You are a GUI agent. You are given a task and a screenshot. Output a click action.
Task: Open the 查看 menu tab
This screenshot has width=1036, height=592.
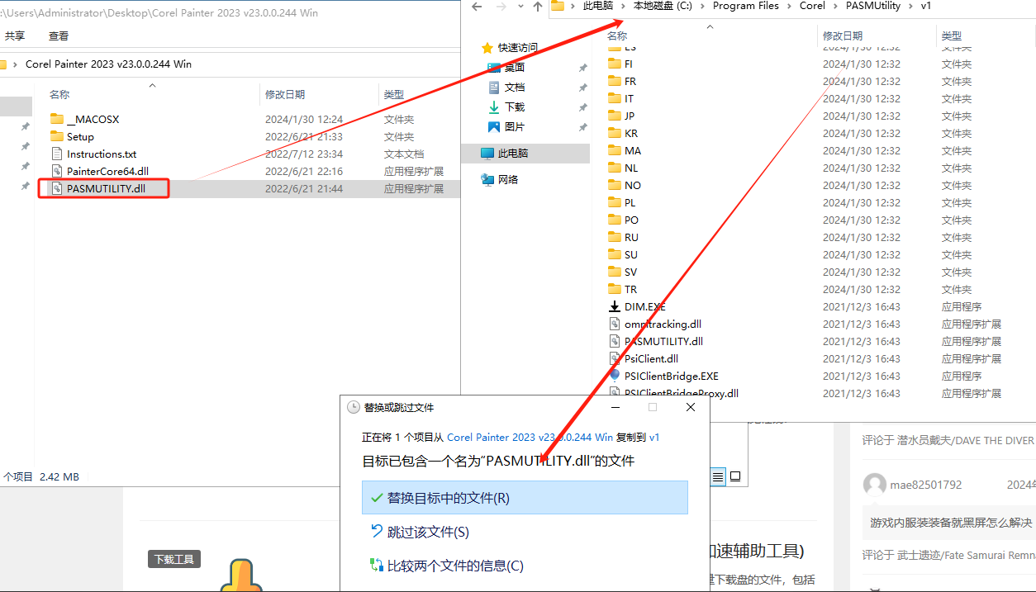(59, 36)
